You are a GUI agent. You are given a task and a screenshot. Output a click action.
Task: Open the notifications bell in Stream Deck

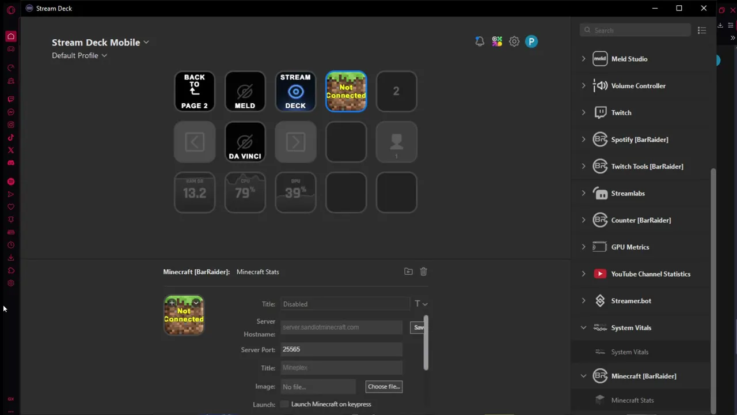pos(480,41)
